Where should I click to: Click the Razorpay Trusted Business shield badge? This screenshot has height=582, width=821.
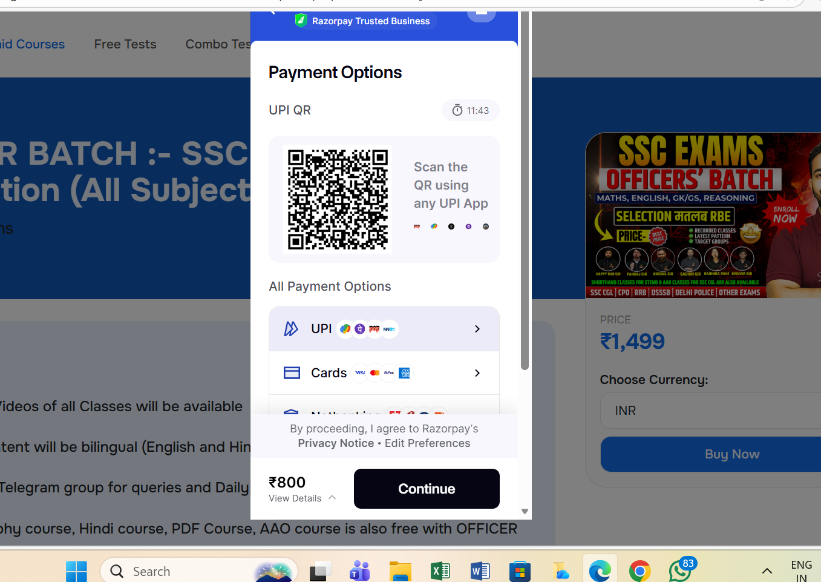pos(363,21)
